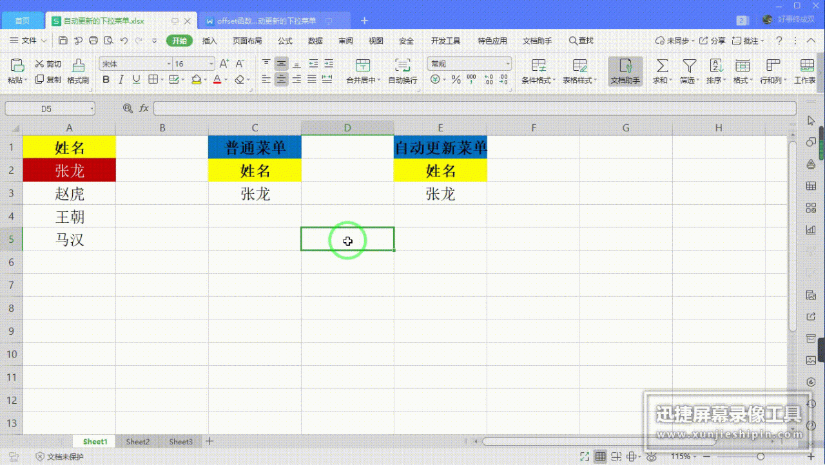Click the Save icon in quick access bar
The height and width of the screenshot is (465, 825).
pyautogui.click(x=63, y=41)
